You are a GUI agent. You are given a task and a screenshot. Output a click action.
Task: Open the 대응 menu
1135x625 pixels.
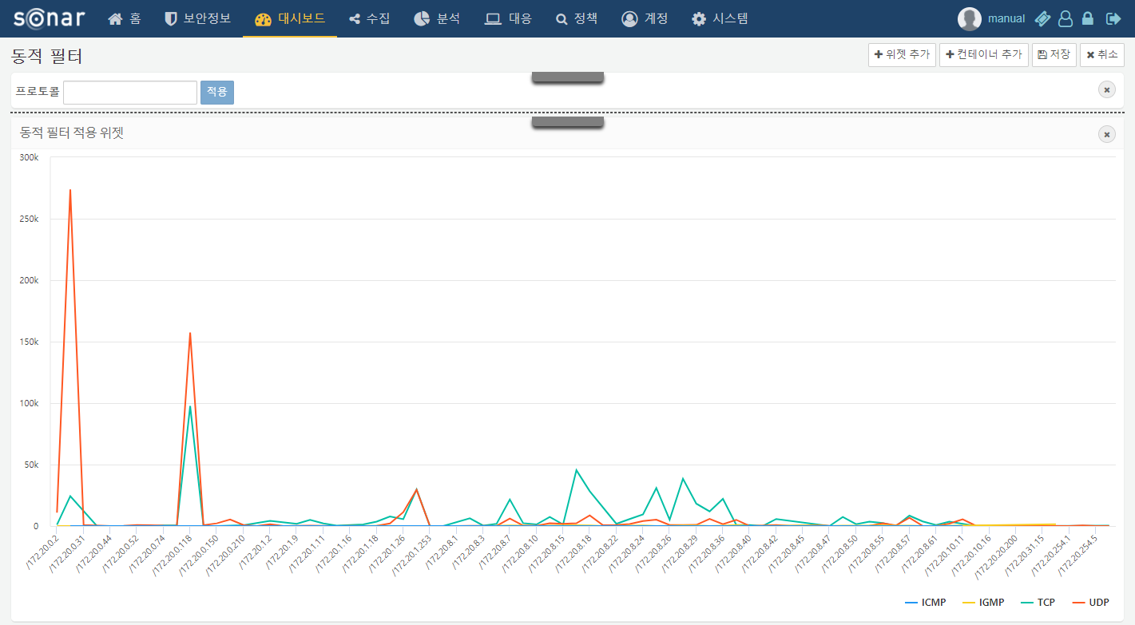pyautogui.click(x=509, y=18)
